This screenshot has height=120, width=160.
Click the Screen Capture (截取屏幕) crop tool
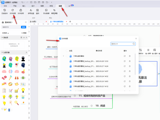pyautogui.click(x=54, y=12)
